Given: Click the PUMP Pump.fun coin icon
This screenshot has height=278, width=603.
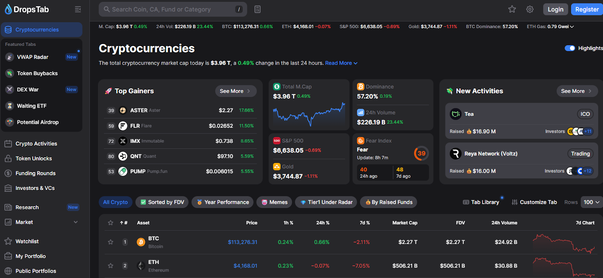Looking at the screenshot, I should tap(123, 172).
